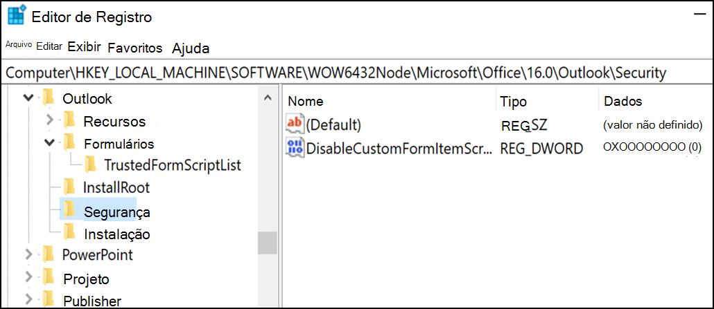
Task: Click the TrustedFormScriptList folder icon
Action: 90,165
